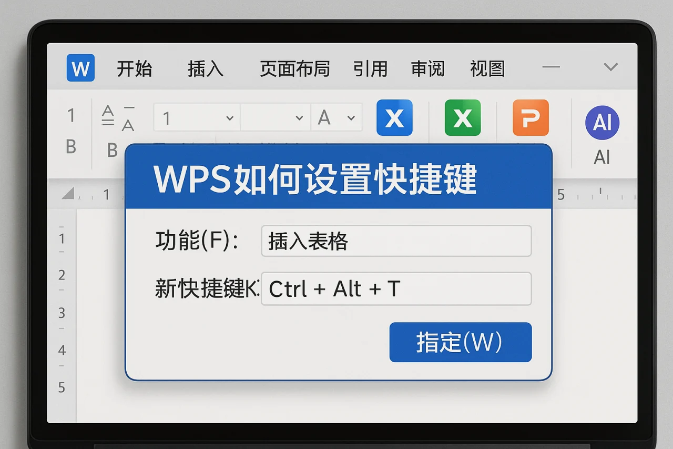This screenshot has width=673, height=449.
Task: Open the green X spreadsheet icon
Action: click(462, 117)
